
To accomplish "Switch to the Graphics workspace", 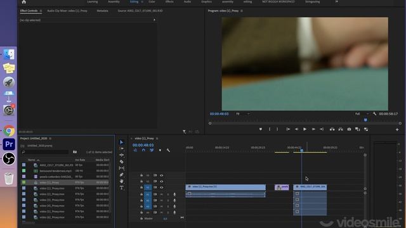I will coord(206,1).
